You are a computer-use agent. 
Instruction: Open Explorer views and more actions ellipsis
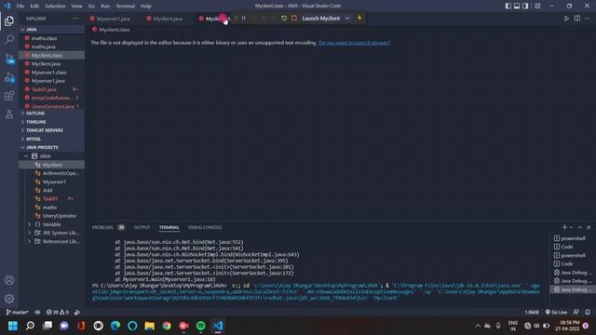point(76,19)
